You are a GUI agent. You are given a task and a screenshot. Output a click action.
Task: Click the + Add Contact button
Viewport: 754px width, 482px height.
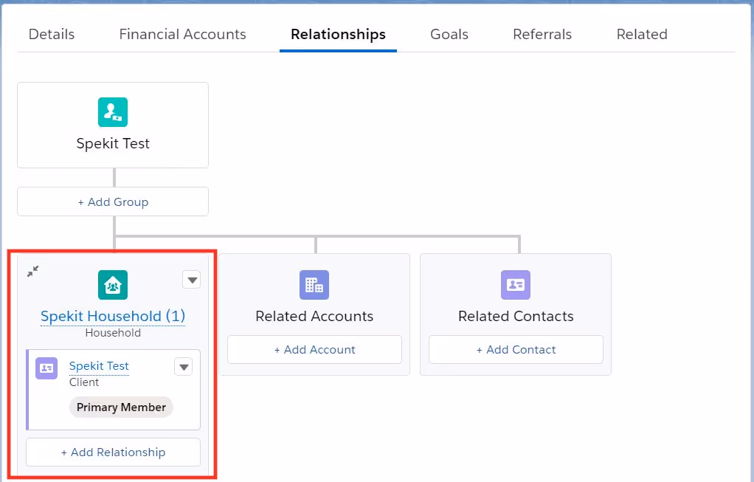pyautogui.click(x=516, y=350)
